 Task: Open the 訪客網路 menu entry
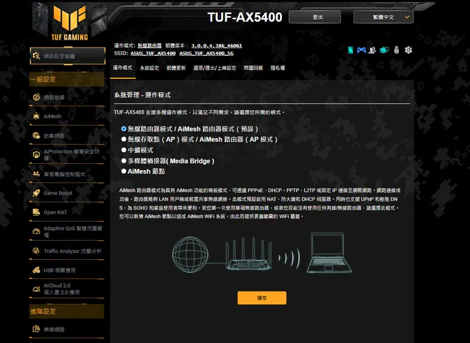point(67,135)
